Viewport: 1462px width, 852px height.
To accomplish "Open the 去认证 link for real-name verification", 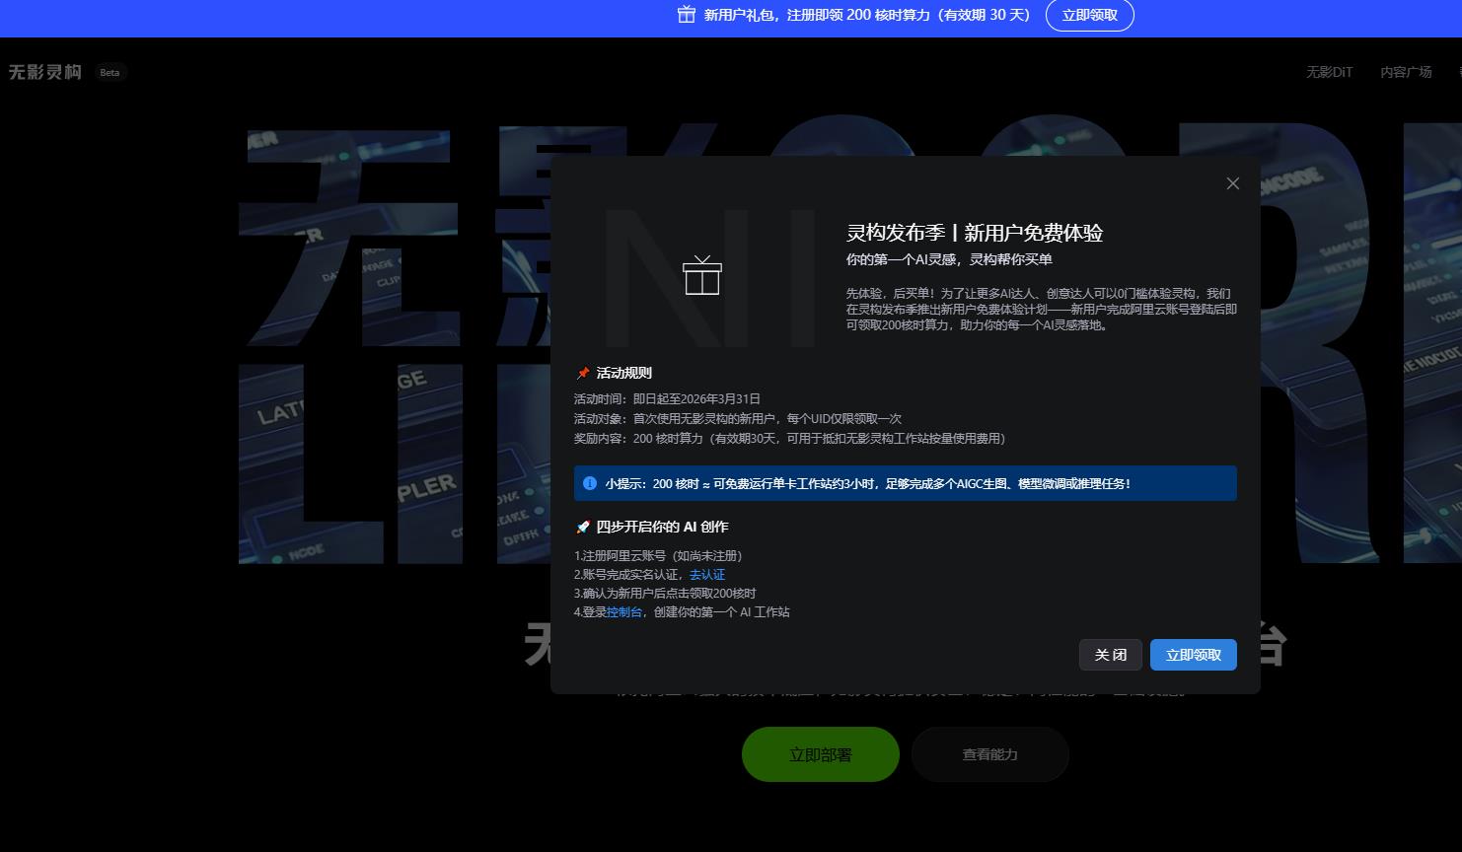I will click(x=707, y=574).
